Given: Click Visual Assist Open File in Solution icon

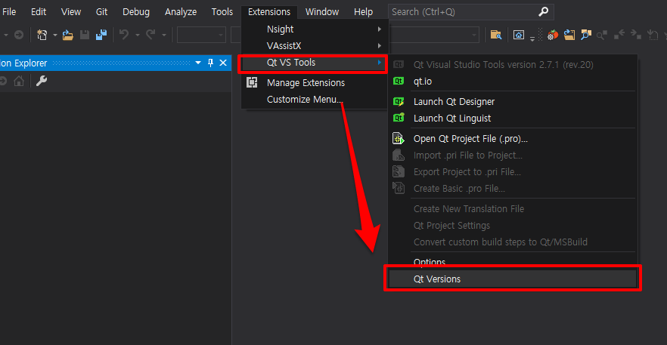Looking at the screenshot, I should point(569,35).
